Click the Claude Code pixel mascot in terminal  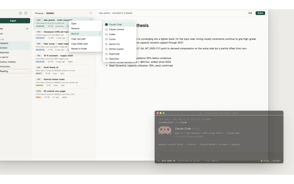point(165,130)
